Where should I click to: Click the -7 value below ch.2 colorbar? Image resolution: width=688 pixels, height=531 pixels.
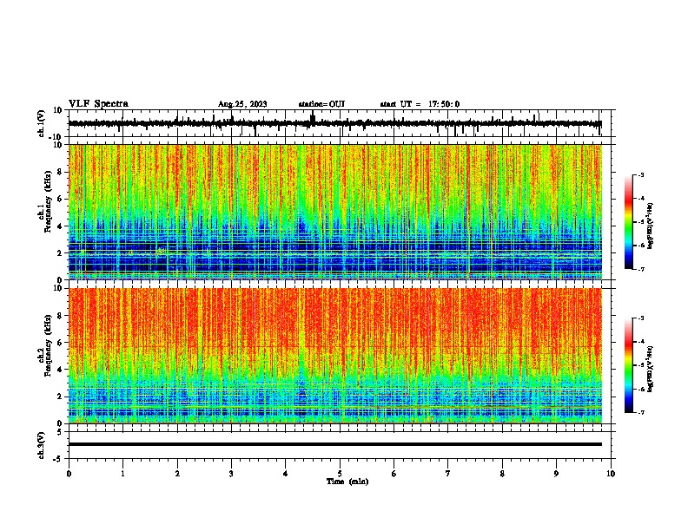[640, 412]
